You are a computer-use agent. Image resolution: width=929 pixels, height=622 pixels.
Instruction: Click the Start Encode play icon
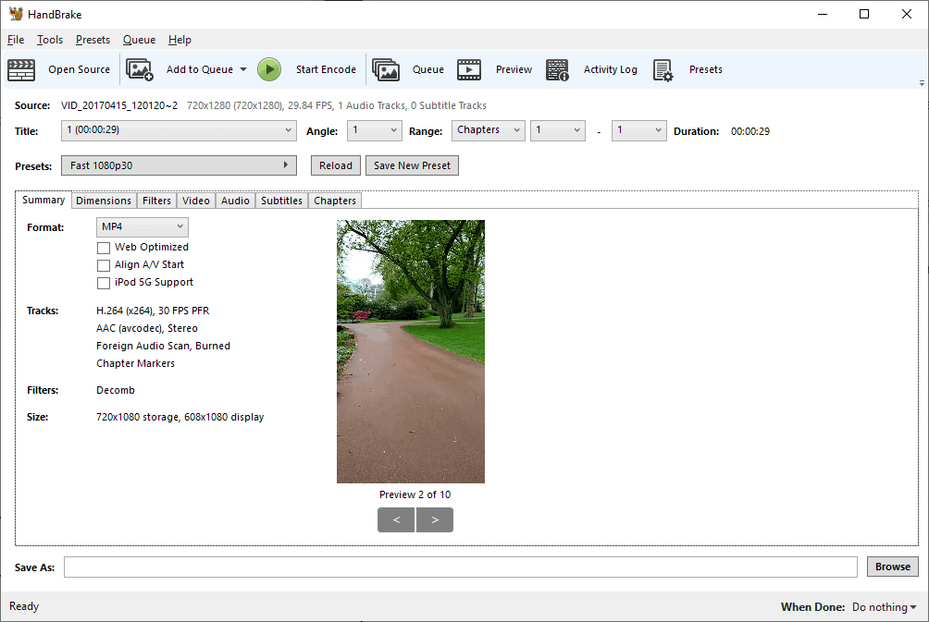[269, 69]
